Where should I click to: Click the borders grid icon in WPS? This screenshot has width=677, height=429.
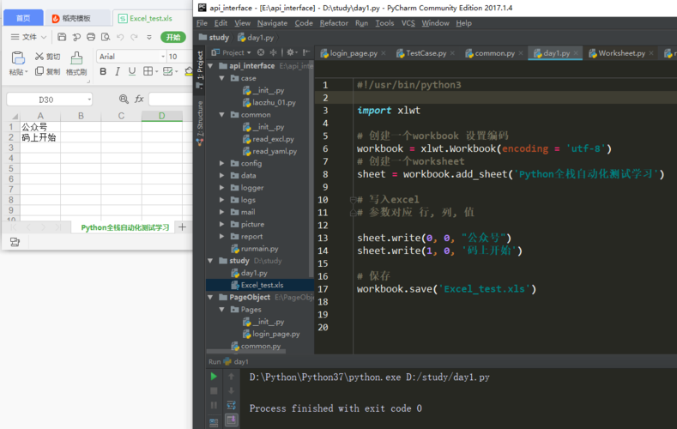148,71
